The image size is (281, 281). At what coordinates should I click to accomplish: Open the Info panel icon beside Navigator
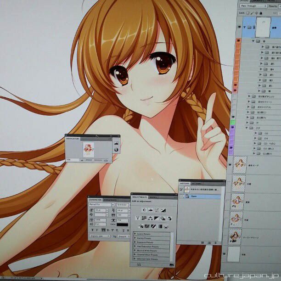click(x=116, y=149)
